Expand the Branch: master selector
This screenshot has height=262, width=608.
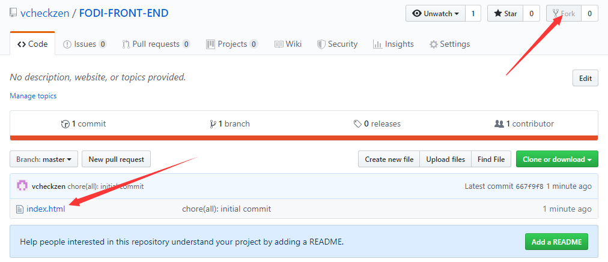(x=44, y=159)
